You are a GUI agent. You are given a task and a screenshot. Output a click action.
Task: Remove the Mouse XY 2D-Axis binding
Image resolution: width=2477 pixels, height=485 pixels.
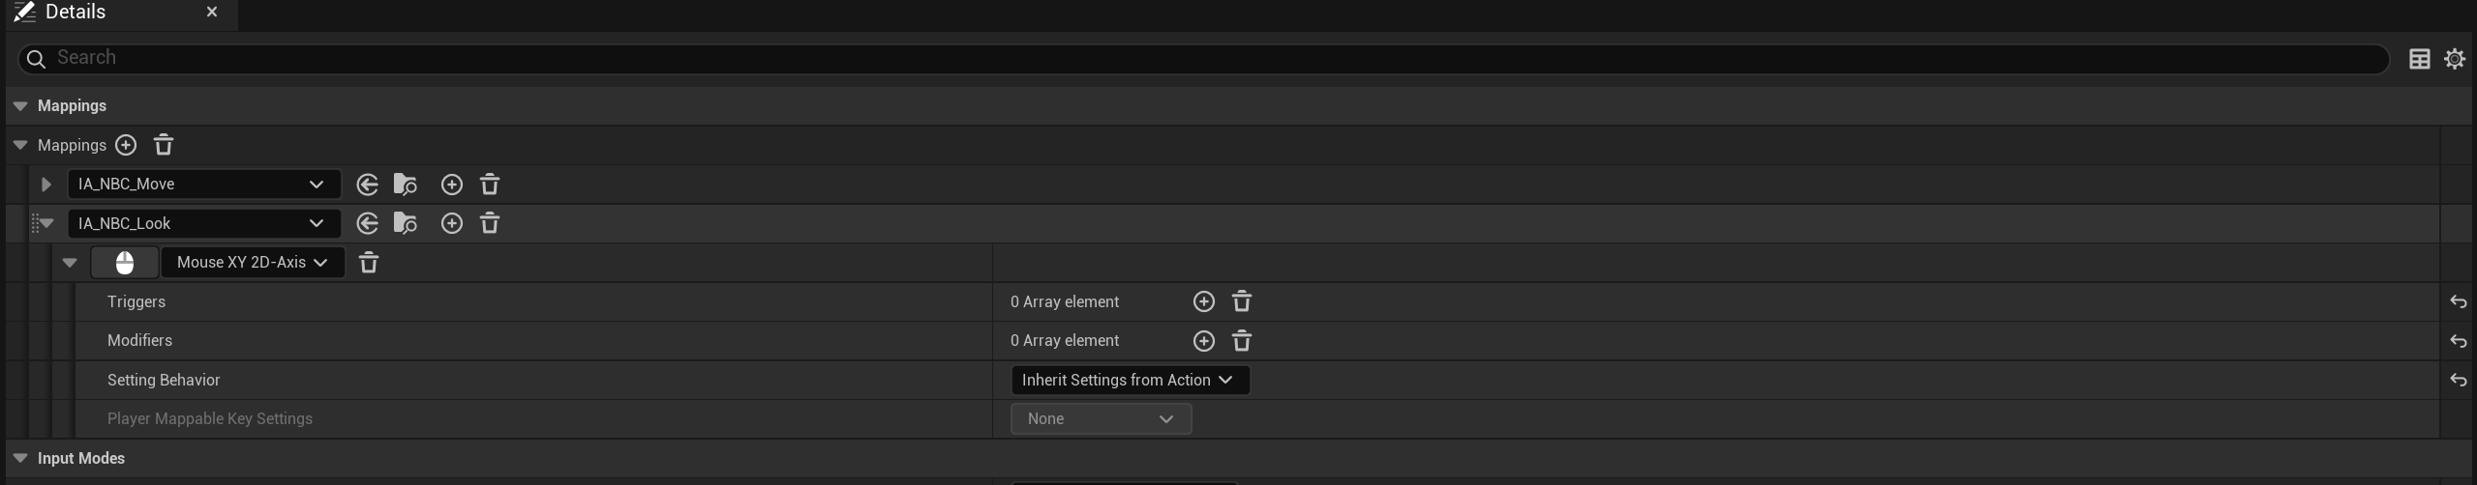[369, 263]
